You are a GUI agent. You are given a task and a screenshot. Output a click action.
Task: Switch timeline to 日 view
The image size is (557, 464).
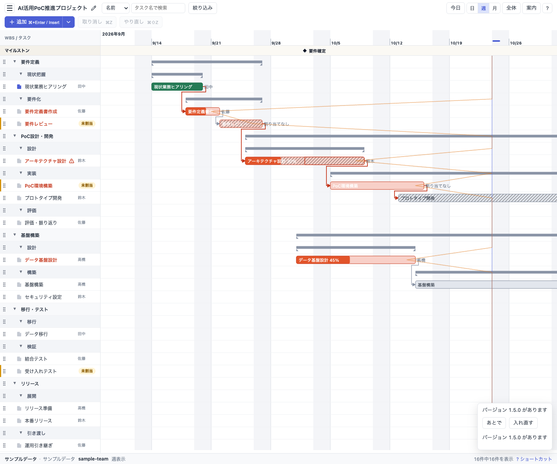pos(472,8)
